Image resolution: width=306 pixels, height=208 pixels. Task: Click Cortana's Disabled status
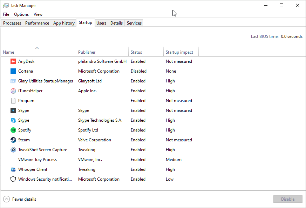138,71
